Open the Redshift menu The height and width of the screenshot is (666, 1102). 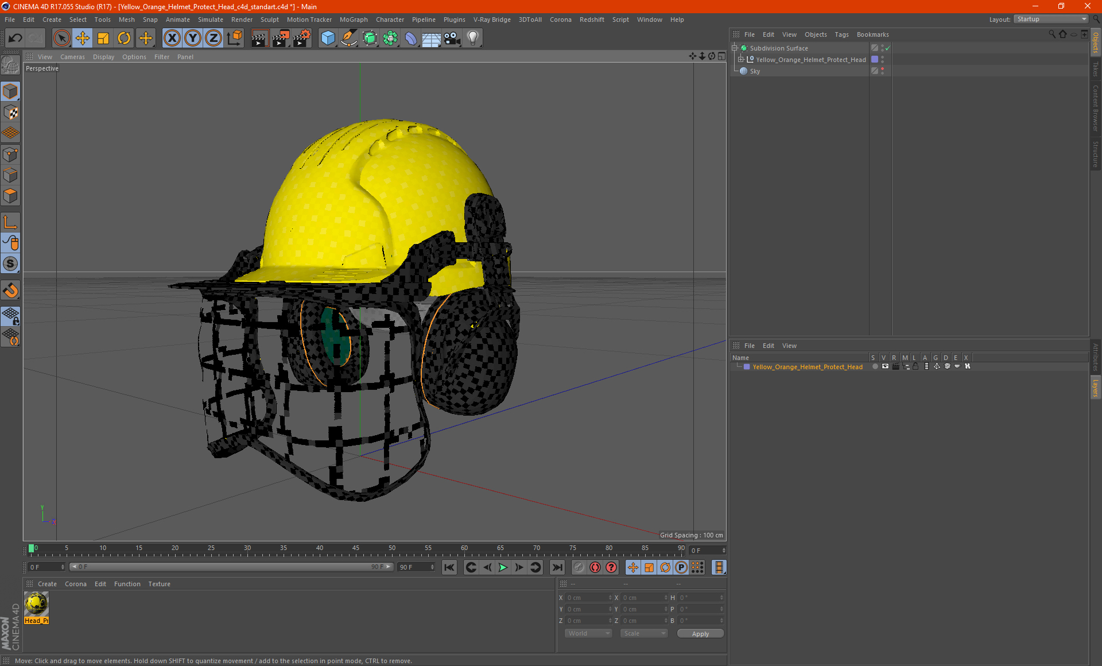(x=592, y=20)
